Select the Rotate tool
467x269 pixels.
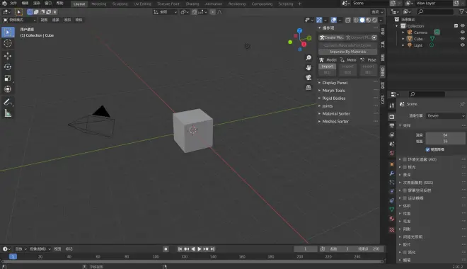pos(8,67)
